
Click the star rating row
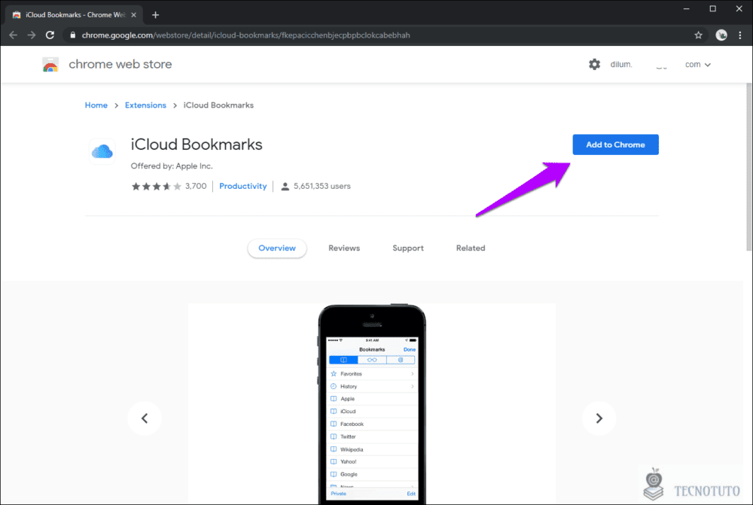click(157, 186)
